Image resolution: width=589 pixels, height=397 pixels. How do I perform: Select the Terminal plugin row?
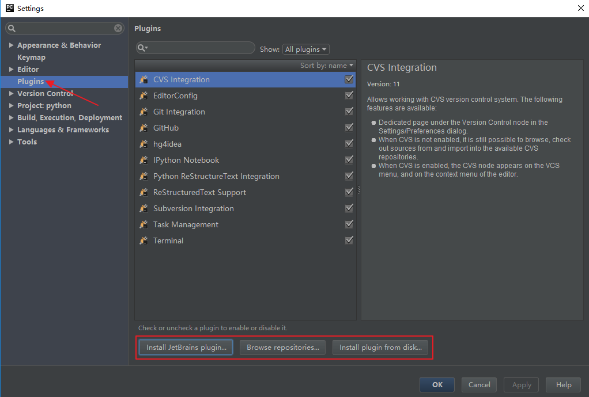[246, 241]
